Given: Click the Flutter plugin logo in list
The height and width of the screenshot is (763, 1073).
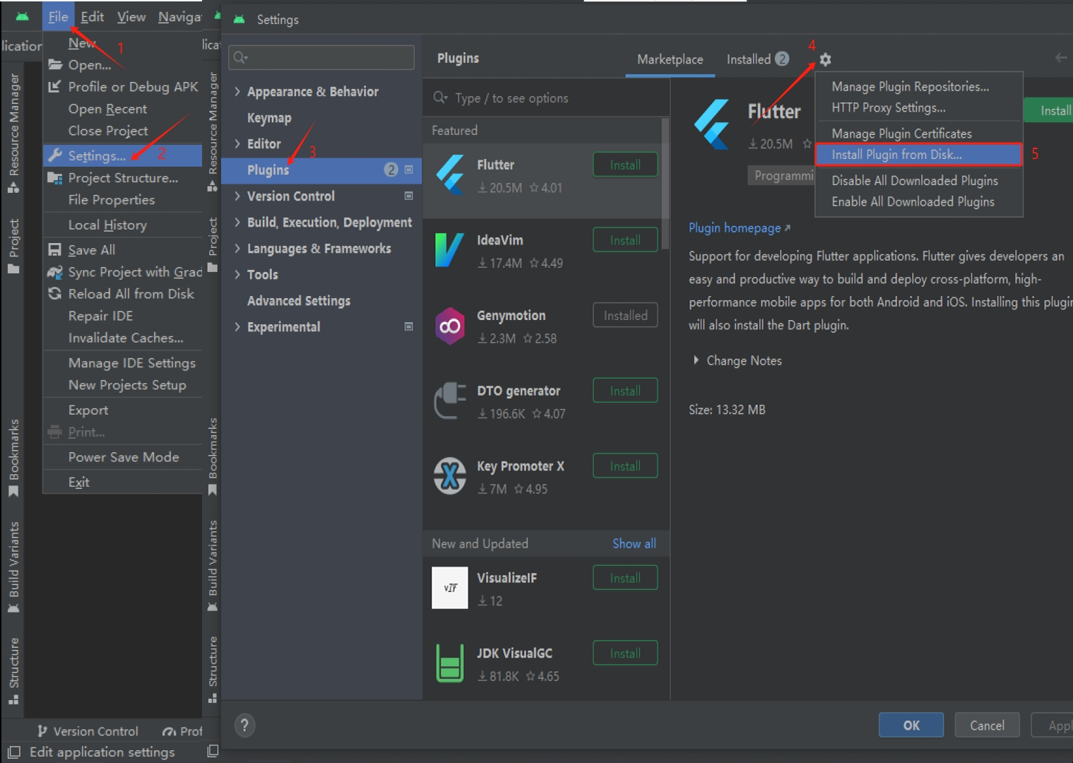Looking at the screenshot, I should pyautogui.click(x=450, y=175).
